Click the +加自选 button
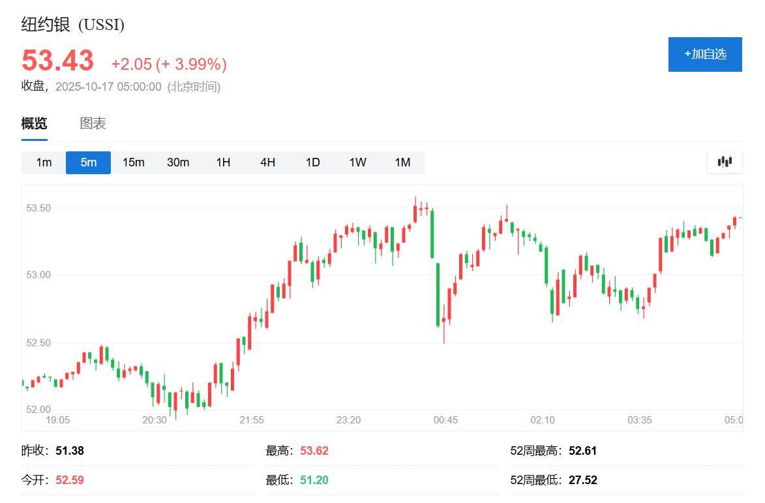This screenshot has width=765, height=503. click(x=705, y=54)
